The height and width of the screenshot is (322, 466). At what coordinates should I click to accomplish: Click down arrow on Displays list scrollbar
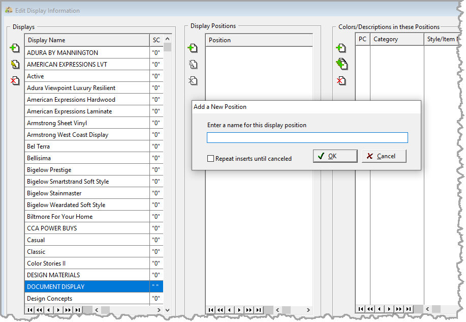tap(167, 310)
